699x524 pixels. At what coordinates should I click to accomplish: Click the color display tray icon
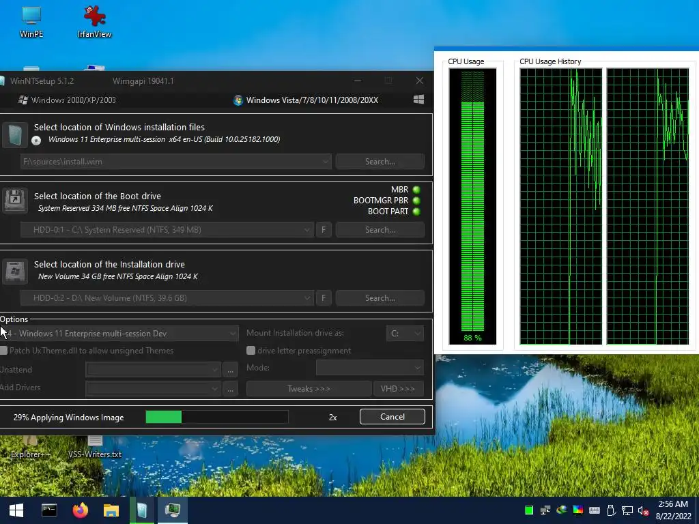tap(577, 510)
